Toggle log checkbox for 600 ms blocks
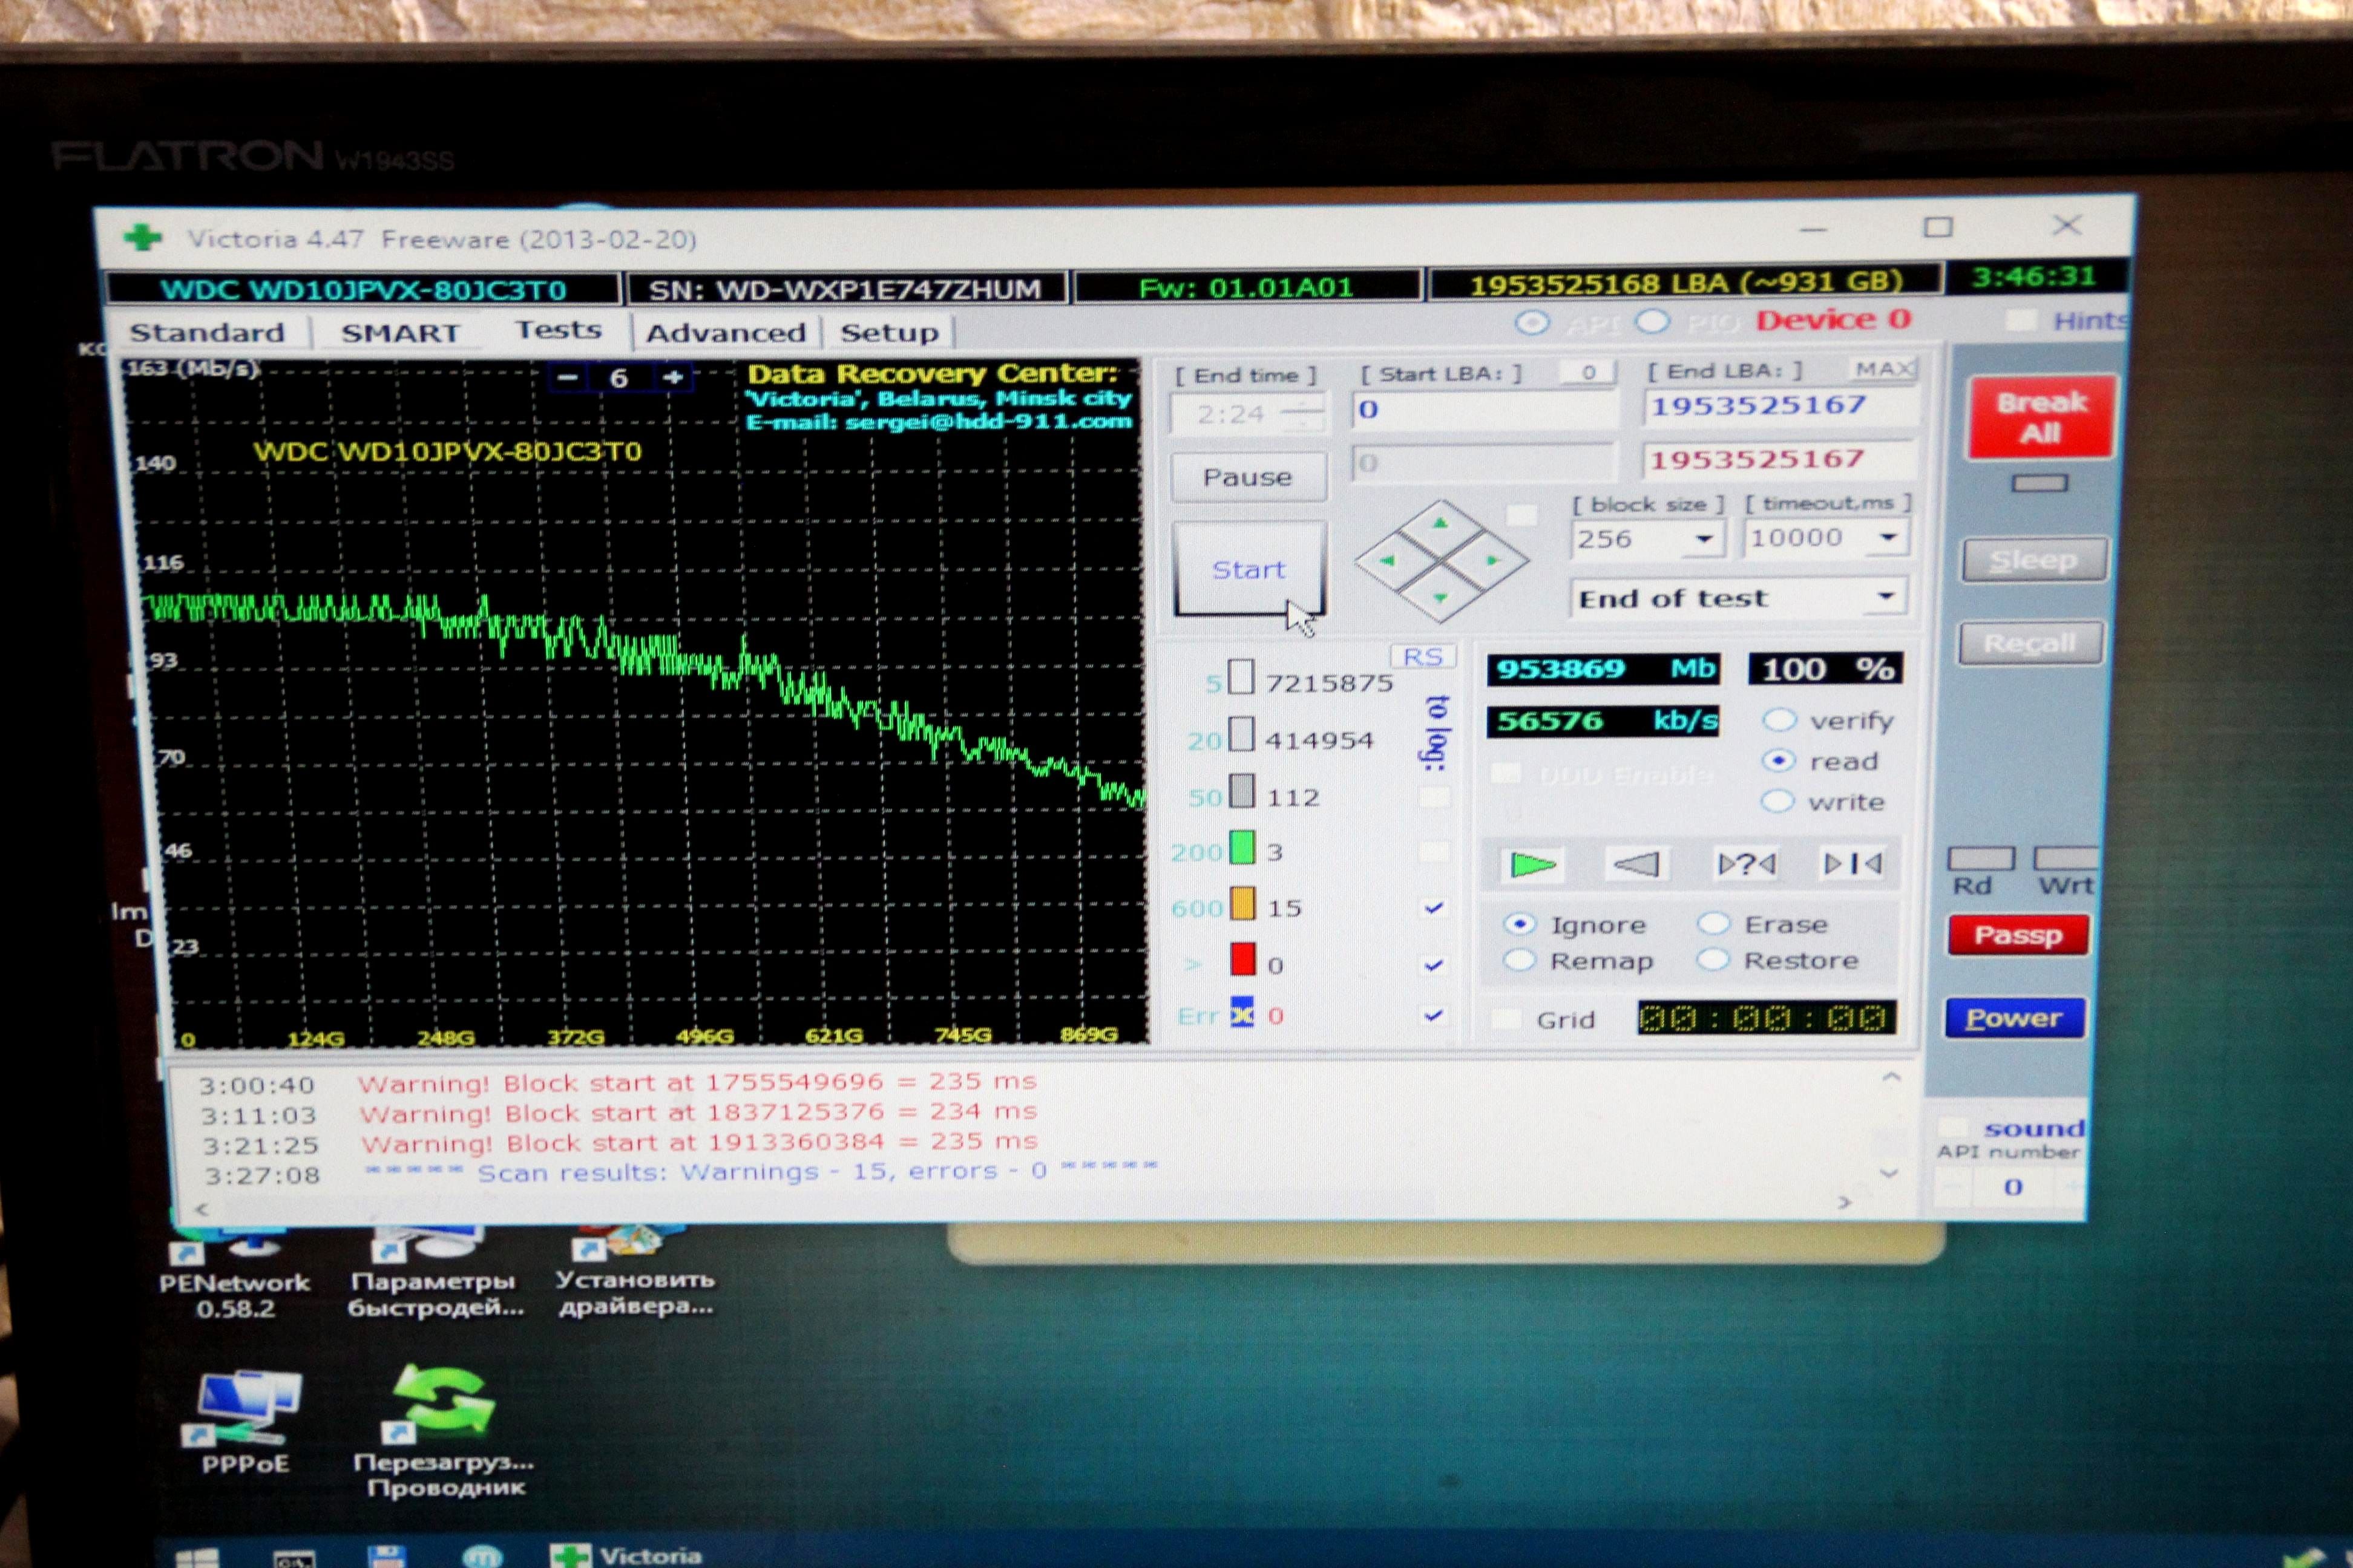 tap(1434, 907)
